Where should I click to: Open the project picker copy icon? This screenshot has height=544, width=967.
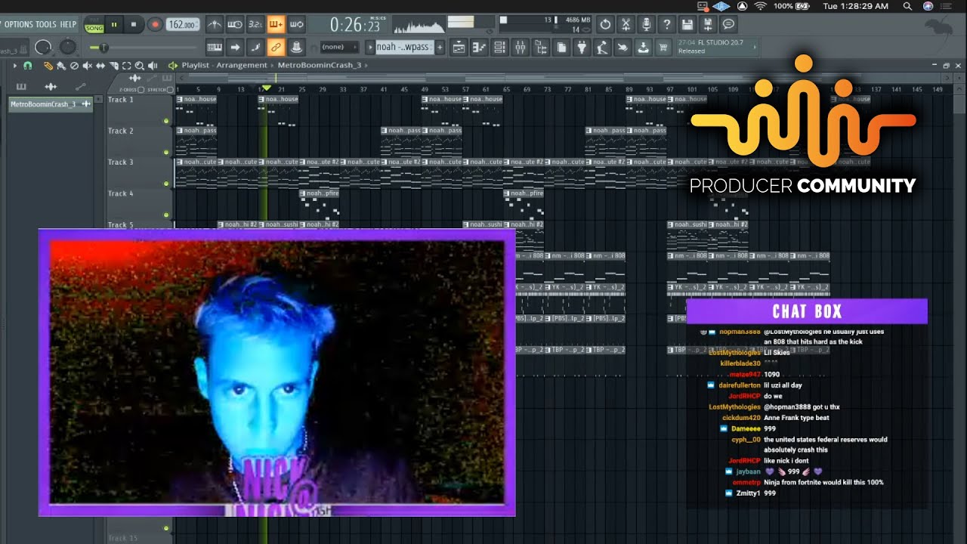coord(561,47)
